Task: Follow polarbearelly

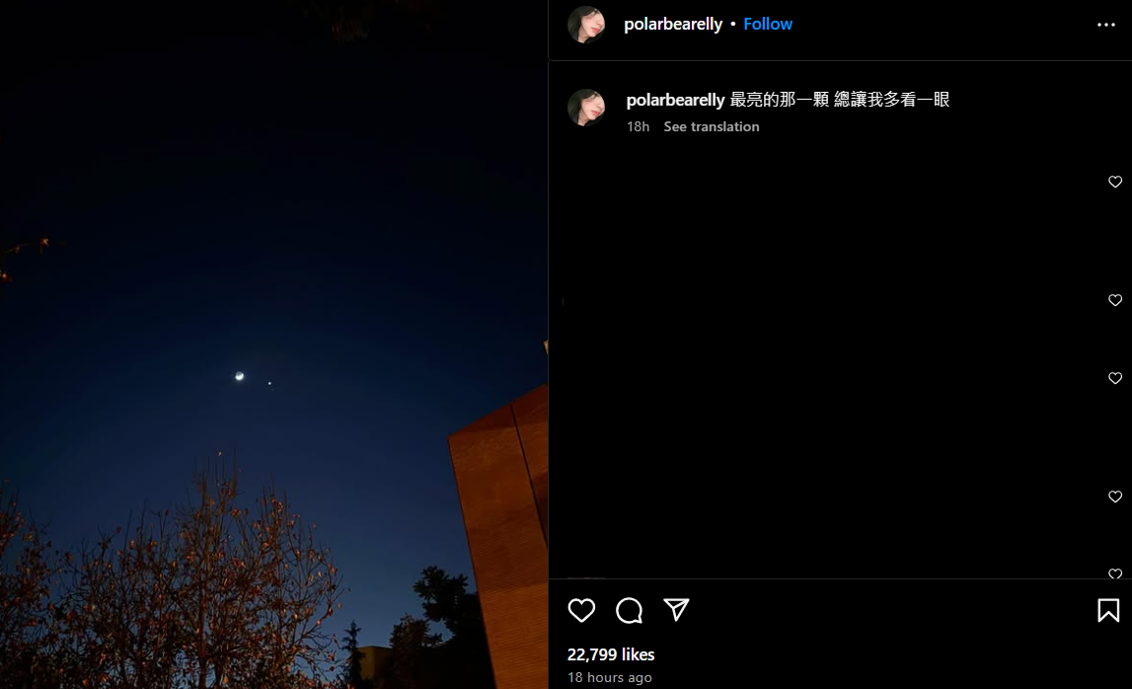Action: pos(768,24)
